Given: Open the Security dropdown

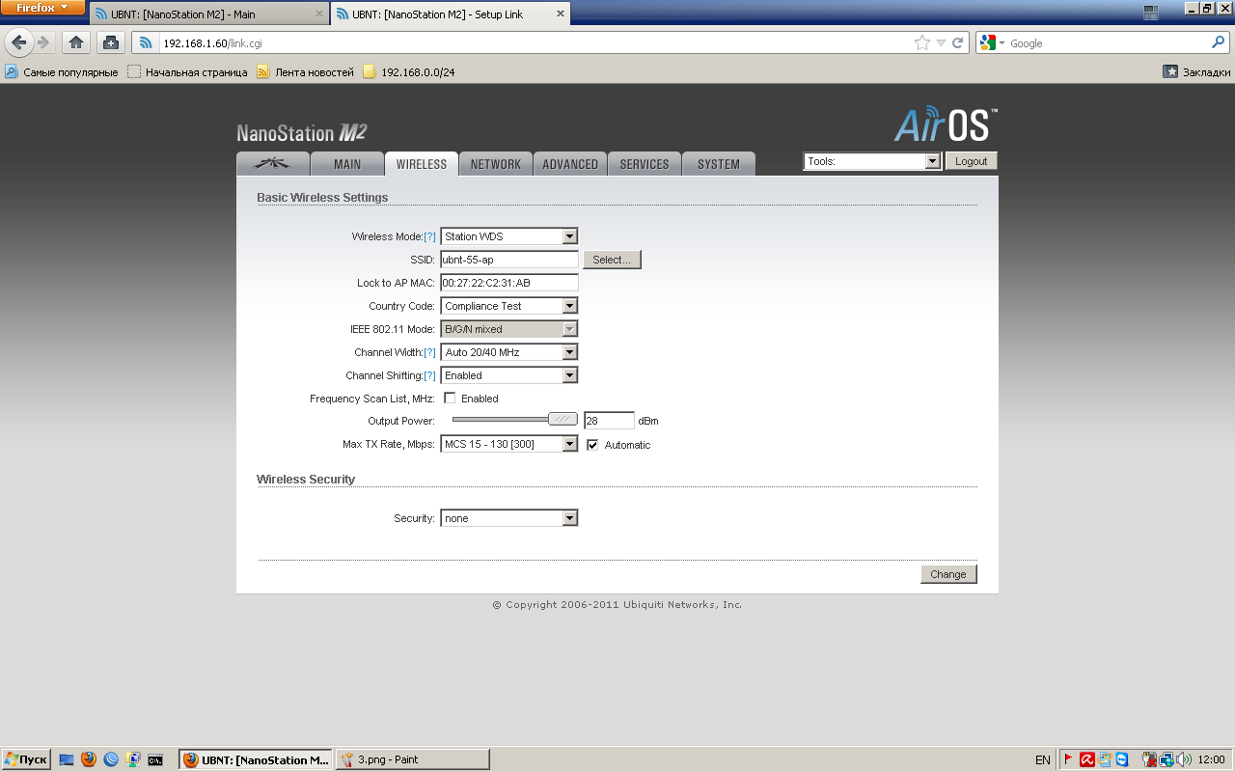Looking at the screenshot, I should [508, 518].
